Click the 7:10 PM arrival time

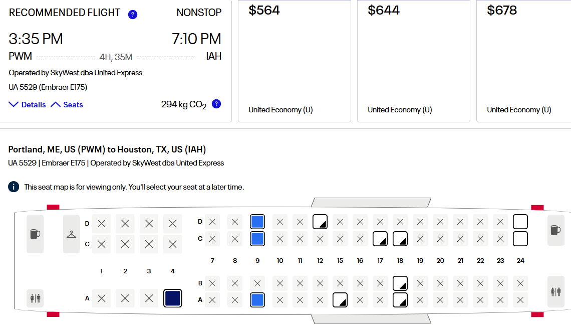(196, 39)
